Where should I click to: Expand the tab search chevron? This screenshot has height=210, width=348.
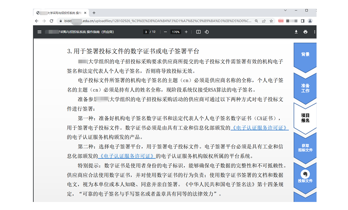pyautogui.click(x=285, y=10)
